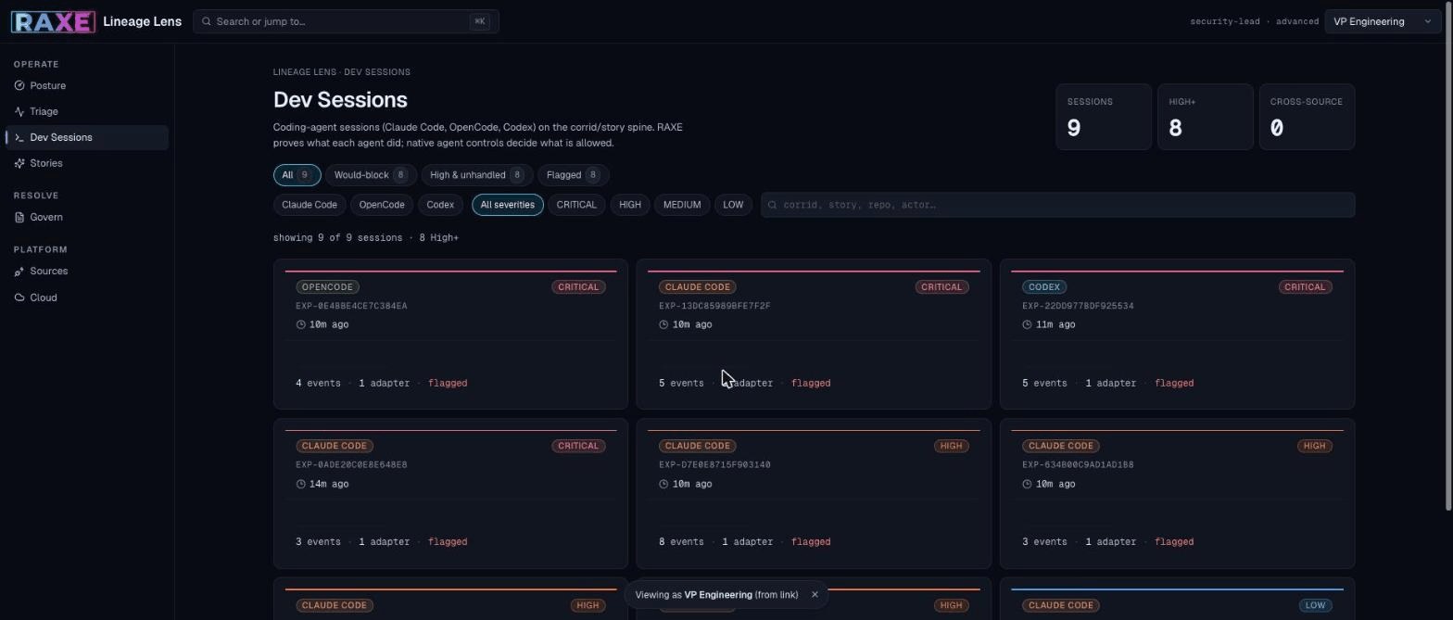Screen dimensions: 1453x620
Task: Filter by CRITICAL severity chip
Action: pos(576,205)
